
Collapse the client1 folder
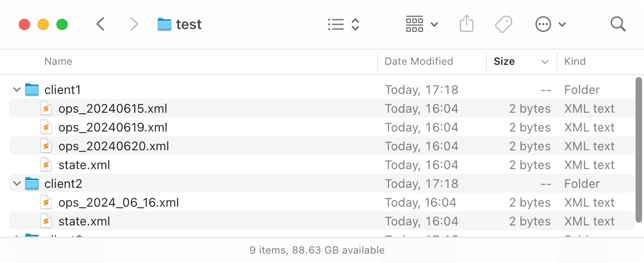point(17,90)
